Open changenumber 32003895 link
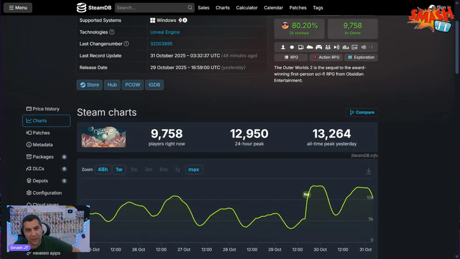This screenshot has width=460, height=259. (161, 44)
